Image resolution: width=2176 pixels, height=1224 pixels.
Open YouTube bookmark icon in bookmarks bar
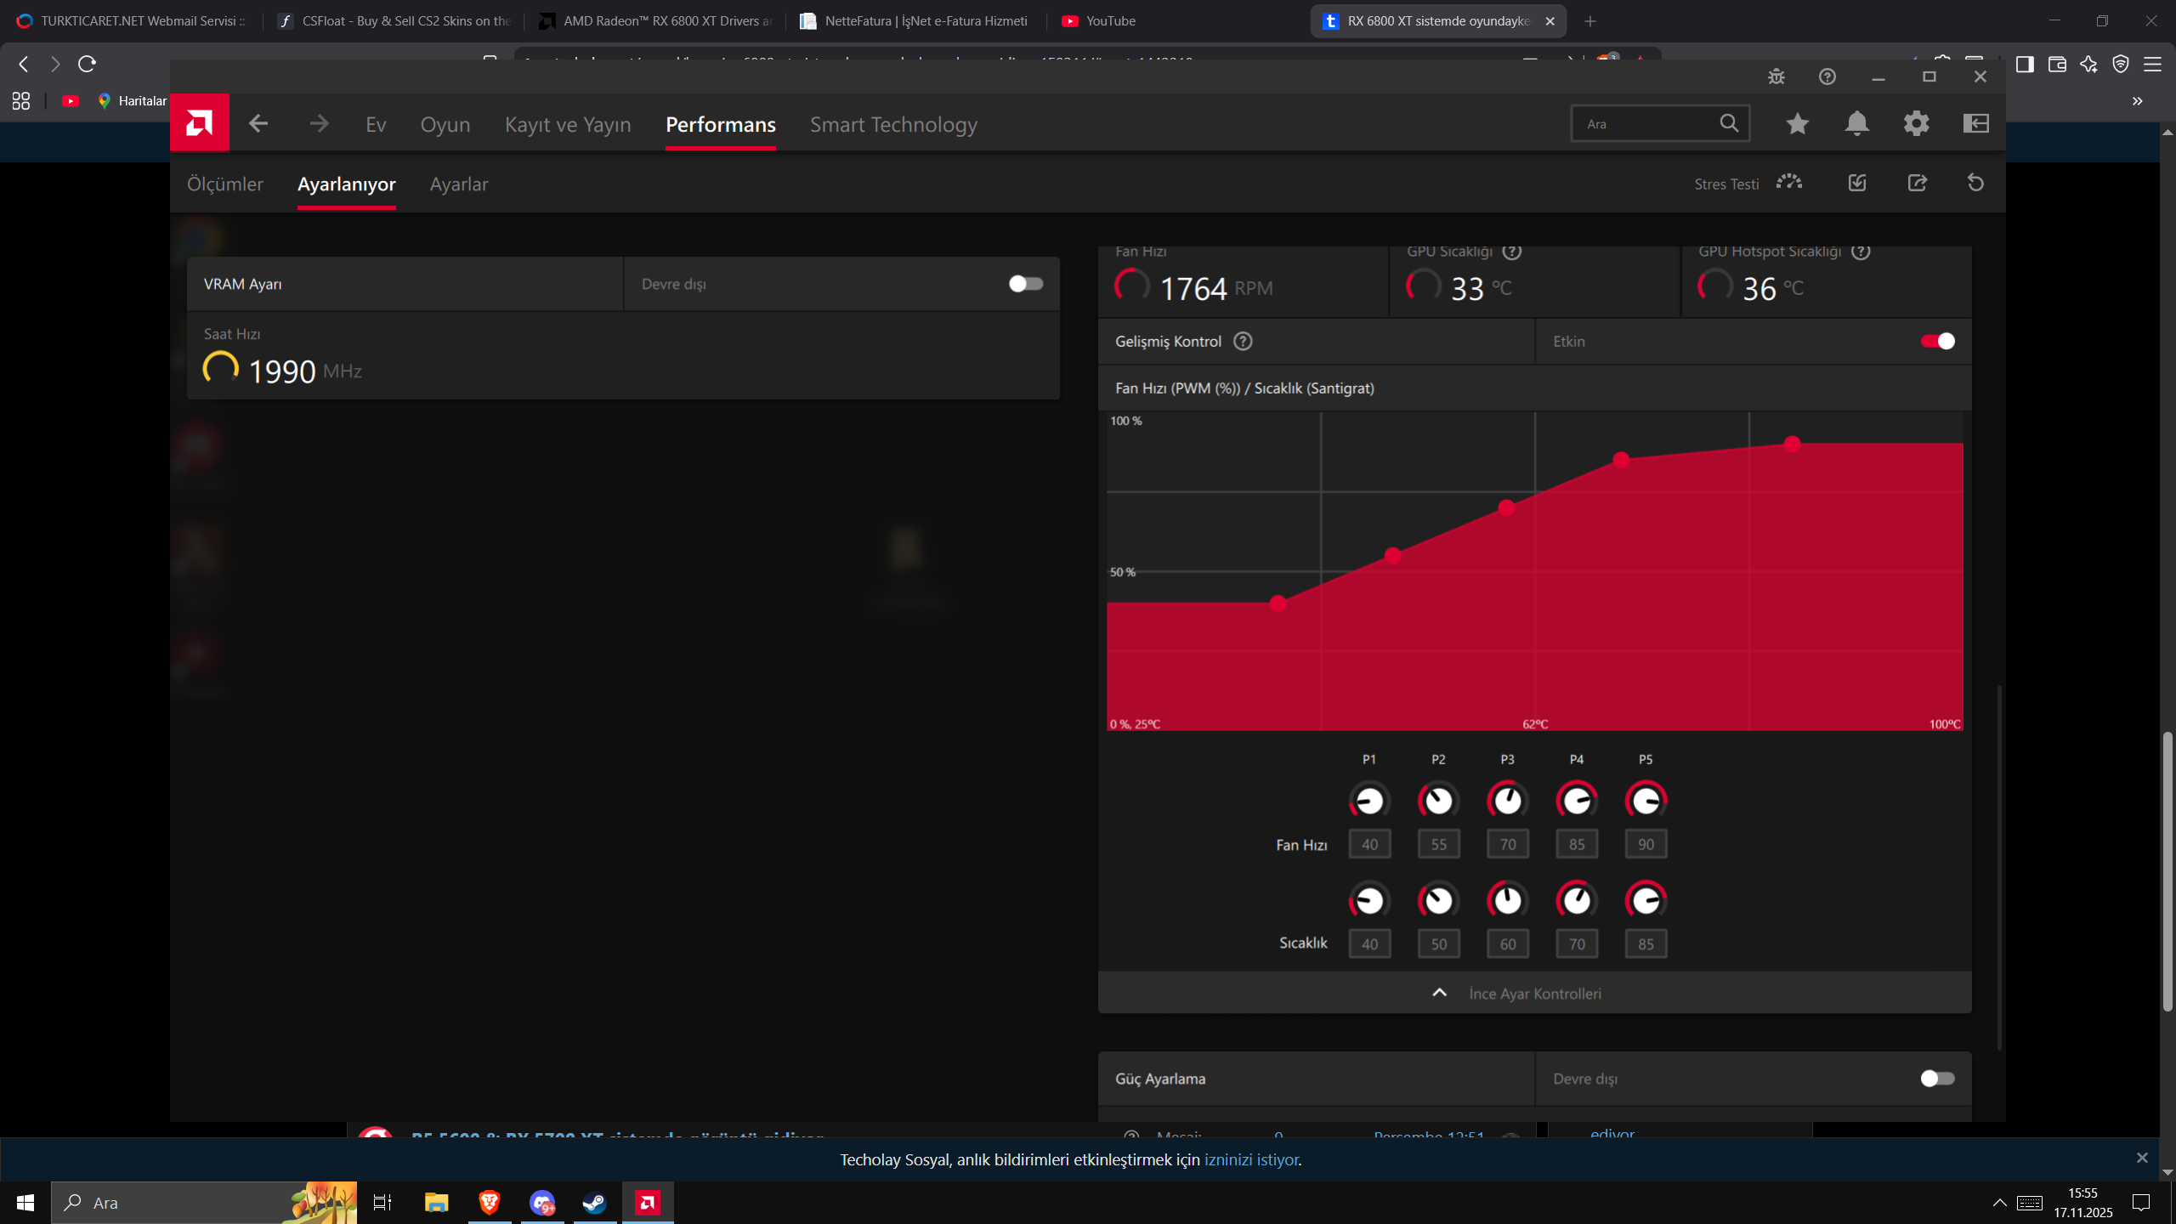71,101
